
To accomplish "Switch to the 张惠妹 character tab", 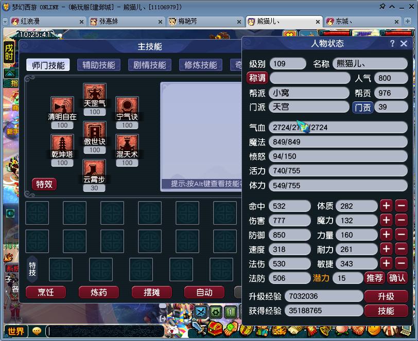I will click(x=126, y=22).
